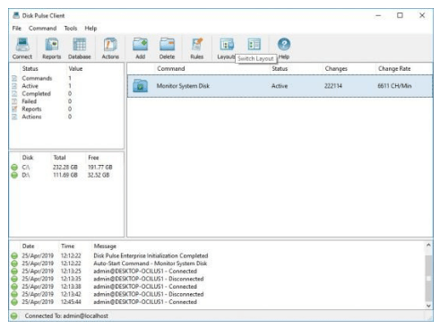Click the Active status of Monitor System Disk

pyautogui.click(x=280, y=86)
